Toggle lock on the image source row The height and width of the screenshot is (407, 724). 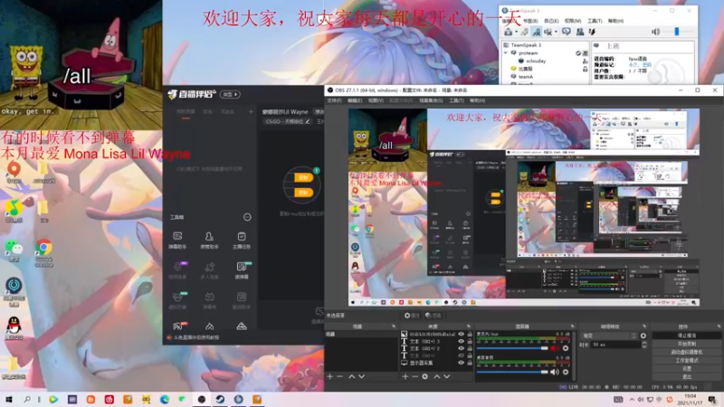(470, 334)
